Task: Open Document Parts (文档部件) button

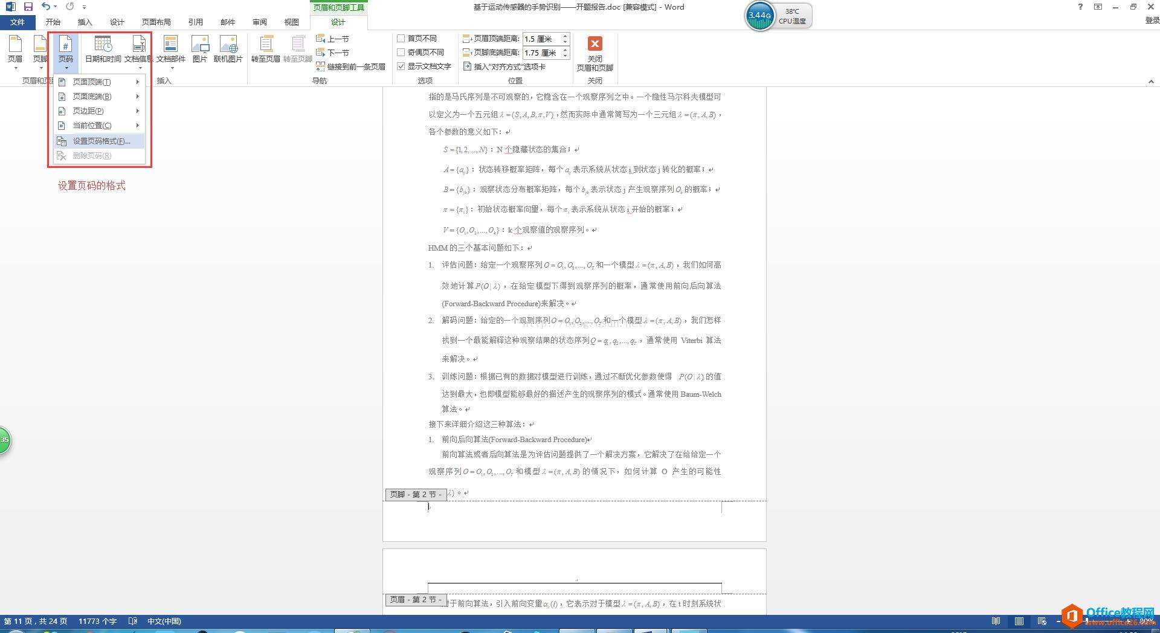Action: coord(171,52)
